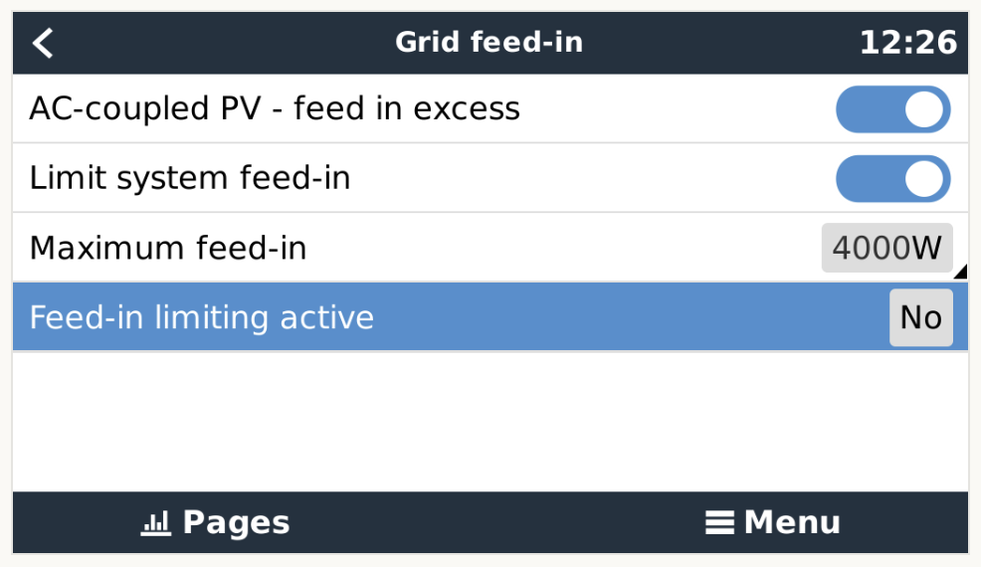Click the hamburger icon beside Menu
Viewport: 981px width, 567px height.
click(719, 522)
